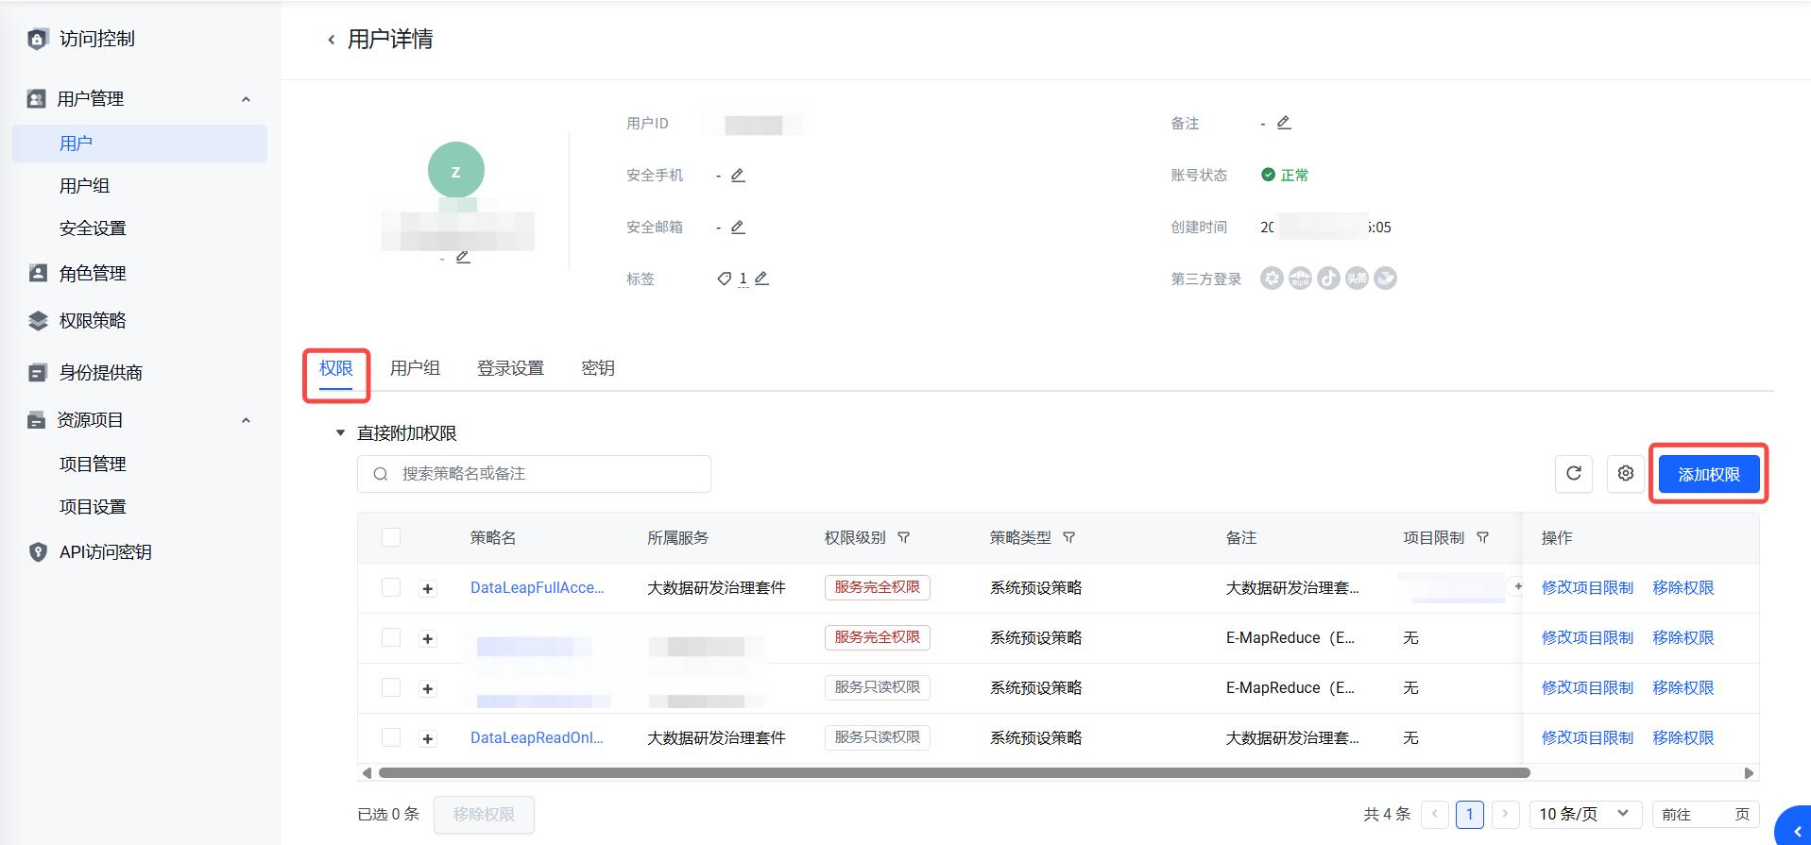Filter by 权限级别 using the funnel icon

pos(903,538)
